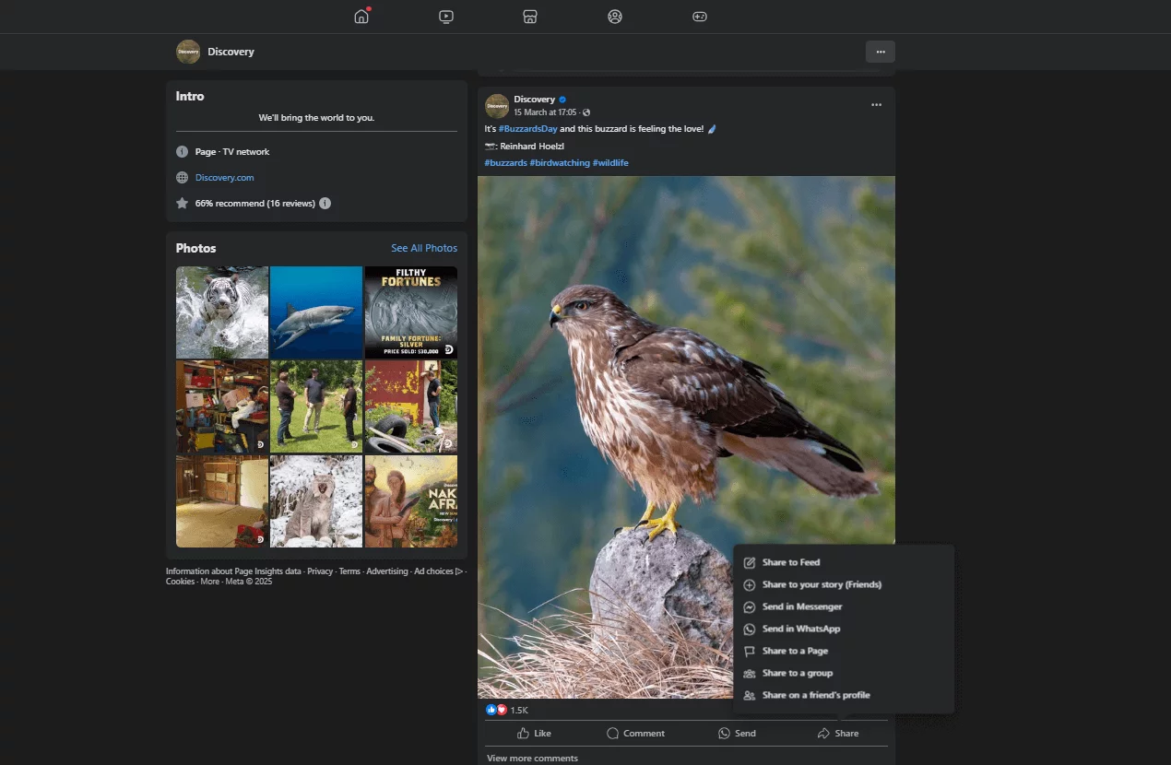This screenshot has height=765, width=1171.
Task: Open Information about Page Insights data
Action: pos(233,571)
